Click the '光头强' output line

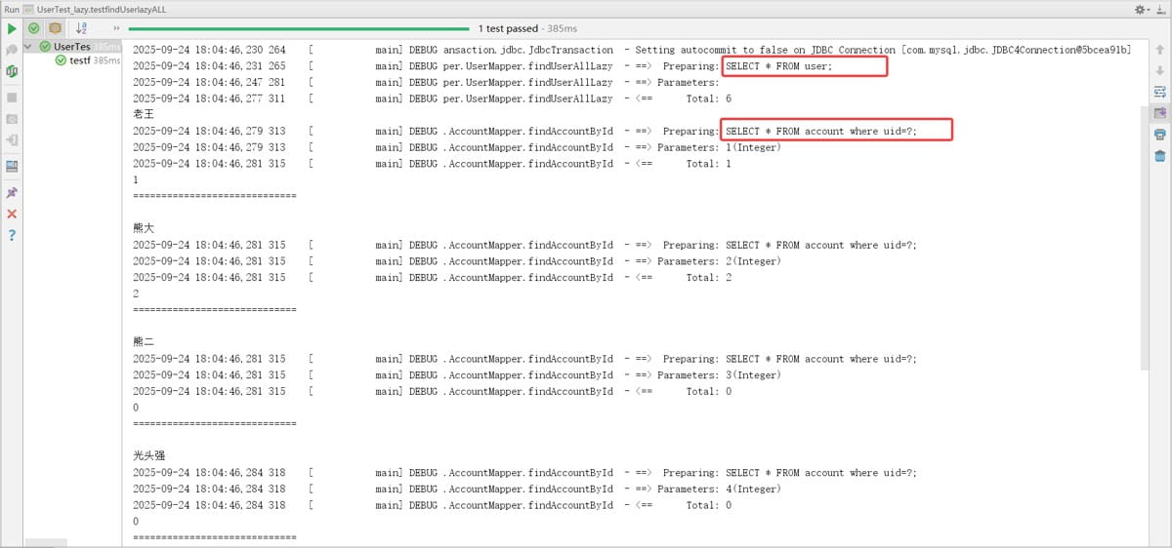tap(149, 456)
